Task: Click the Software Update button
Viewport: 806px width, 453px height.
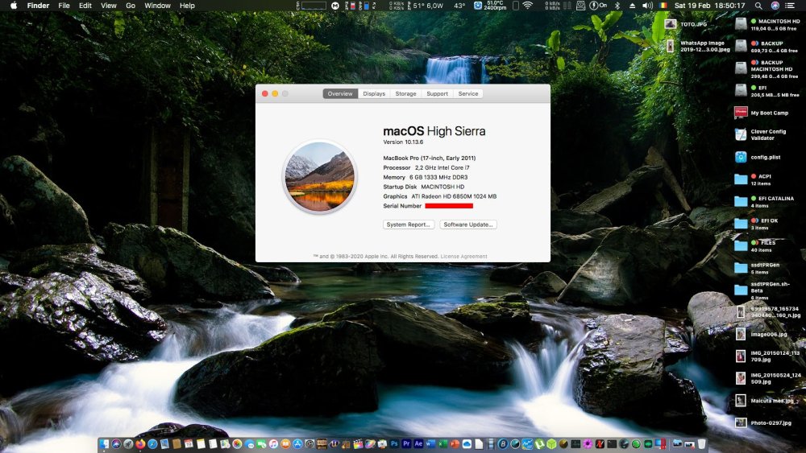Action: pyautogui.click(x=467, y=224)
